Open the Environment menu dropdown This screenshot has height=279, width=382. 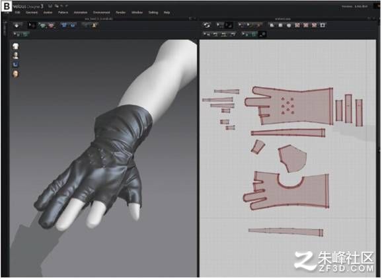[101, 13]
